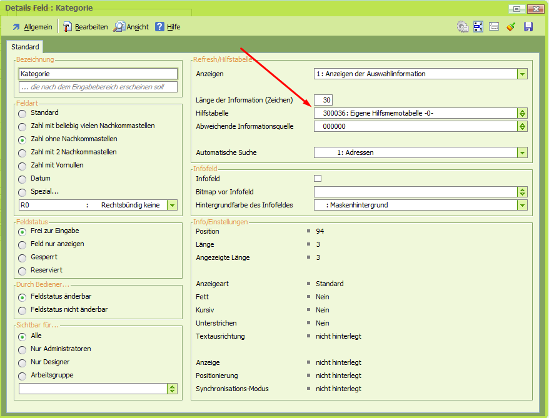The height and width of the screenshot is (418, 549).
Task: Open the form preview icon
Action: tap(494, 26)
